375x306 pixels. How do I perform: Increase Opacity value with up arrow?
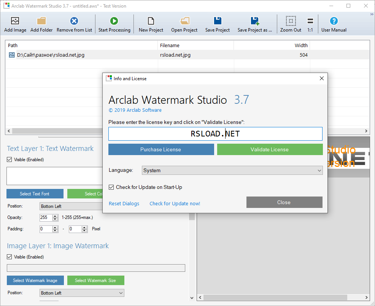click(x=55, y=216)
